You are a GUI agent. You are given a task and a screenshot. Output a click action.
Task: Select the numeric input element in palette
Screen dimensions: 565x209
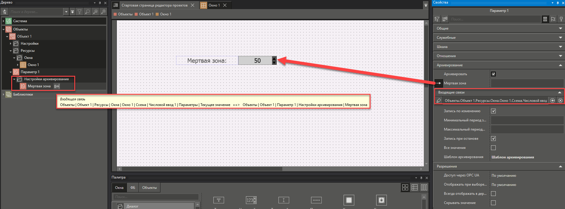tap(251, 200)
